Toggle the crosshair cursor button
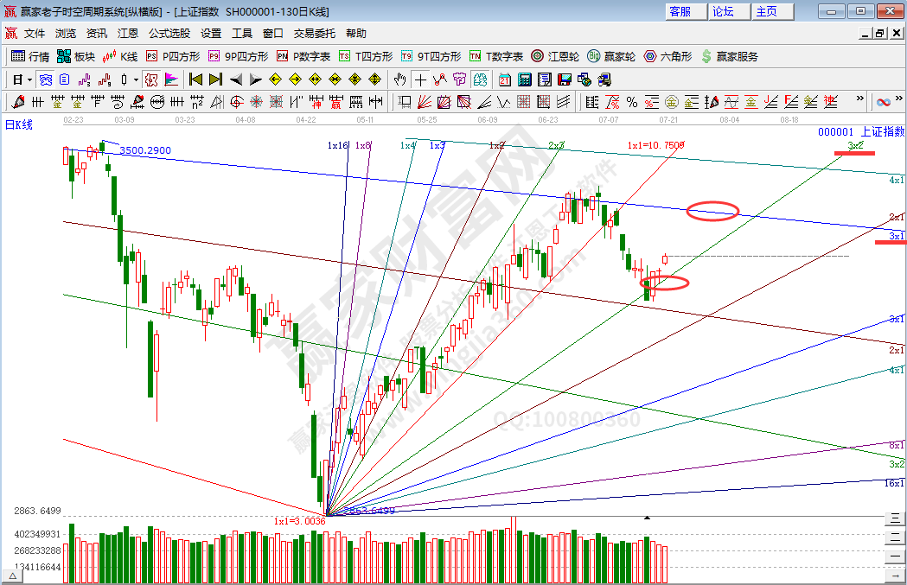 420,79
